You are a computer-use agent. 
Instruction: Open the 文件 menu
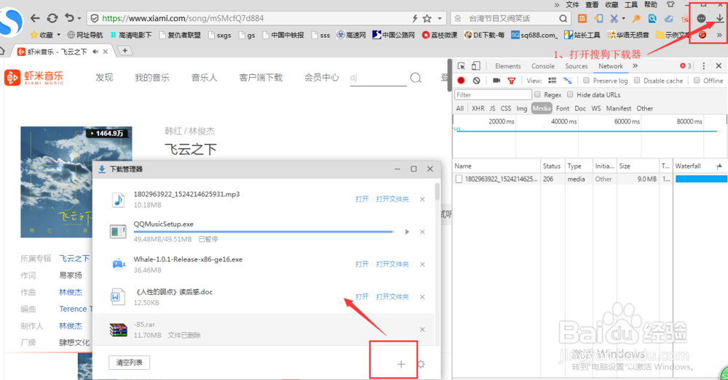[572, 4]
